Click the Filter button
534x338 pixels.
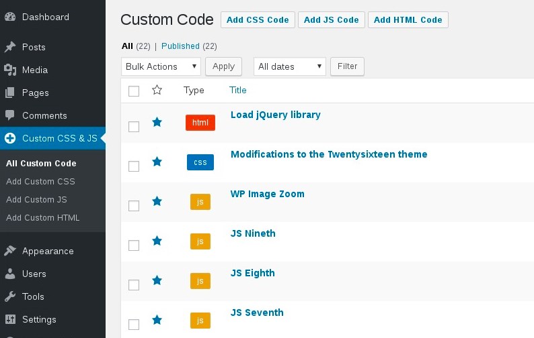tap(348, 66)
